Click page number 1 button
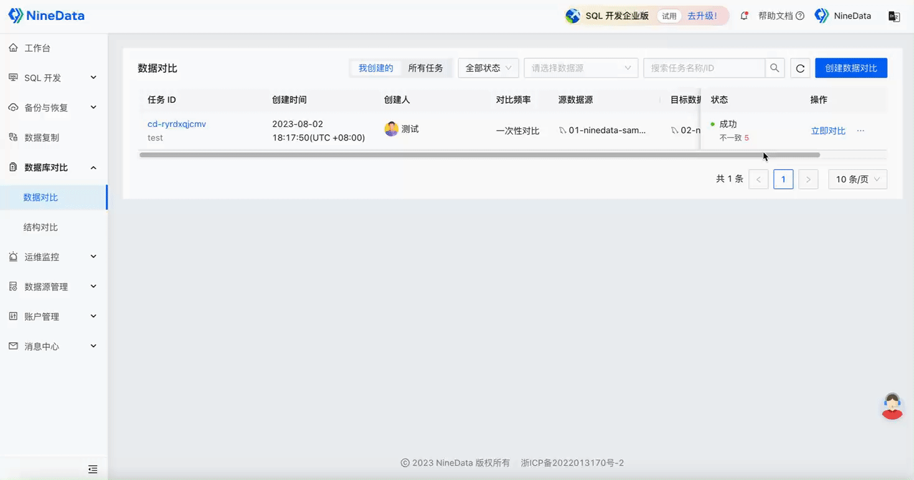This screenshot has width=914, height=480. point(783,179)
